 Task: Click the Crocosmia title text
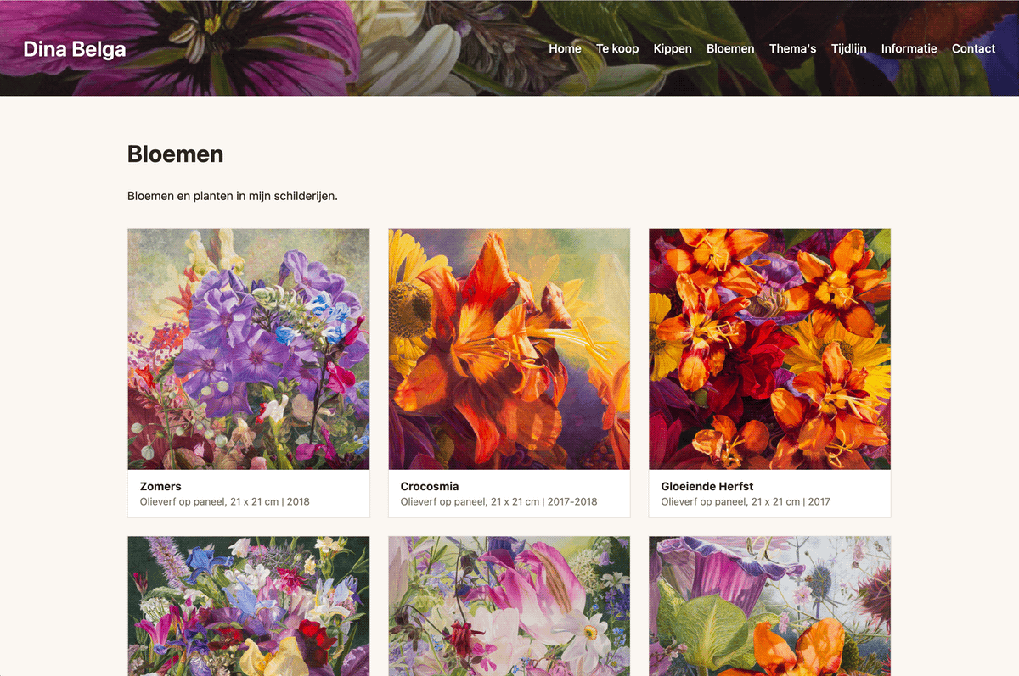pos(430,486)
